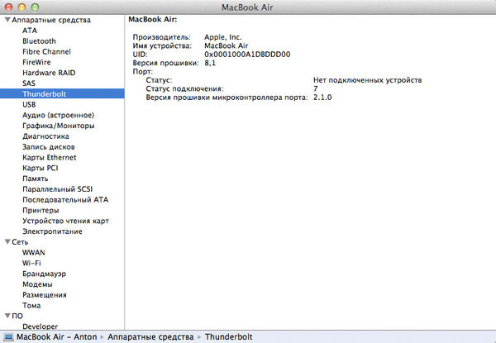
Task: Click MacBook Air – Anton in path bar
Action: (x=56, y=337)
